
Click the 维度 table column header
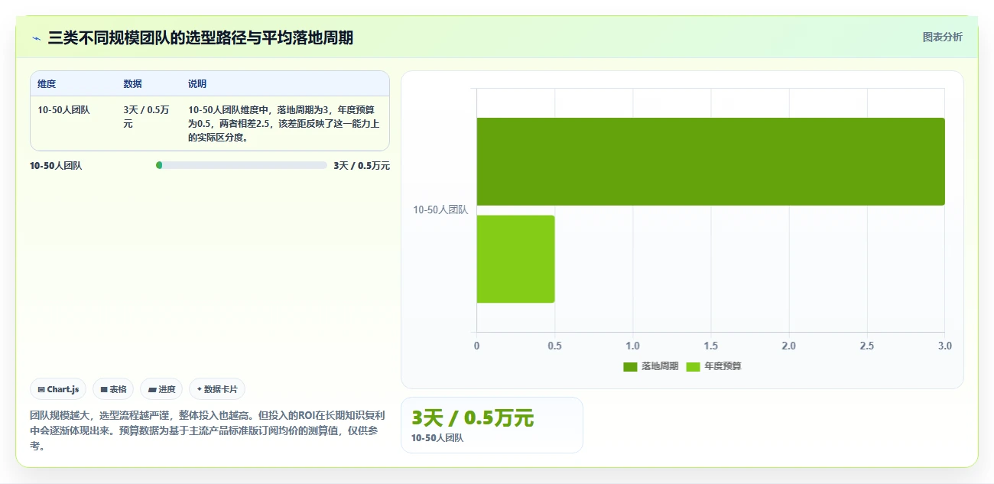(x=47, y=84)
